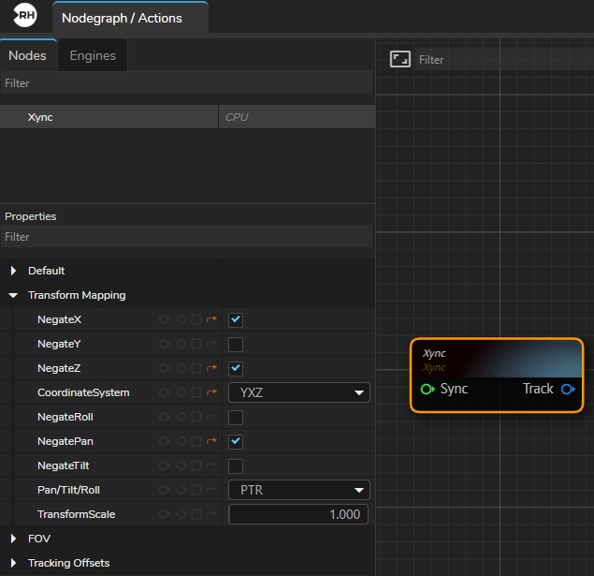Image resolution: width=594 pixels, height=576 pixels.
Task: Collapse the Transform Mapping section
Action: (x=13, y=295)
